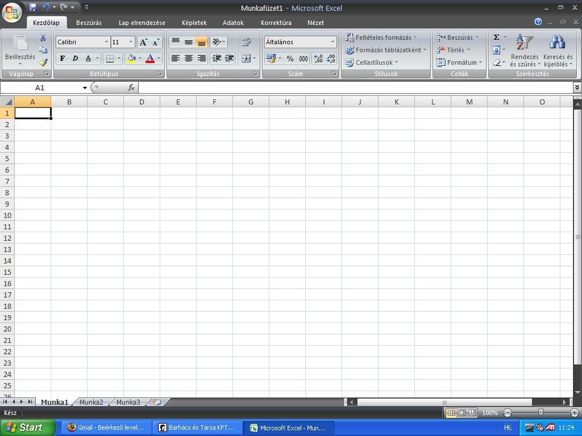Open the Clear eraser menu
The width and height of the screenshot is (582, 436).
coord(499,62)
